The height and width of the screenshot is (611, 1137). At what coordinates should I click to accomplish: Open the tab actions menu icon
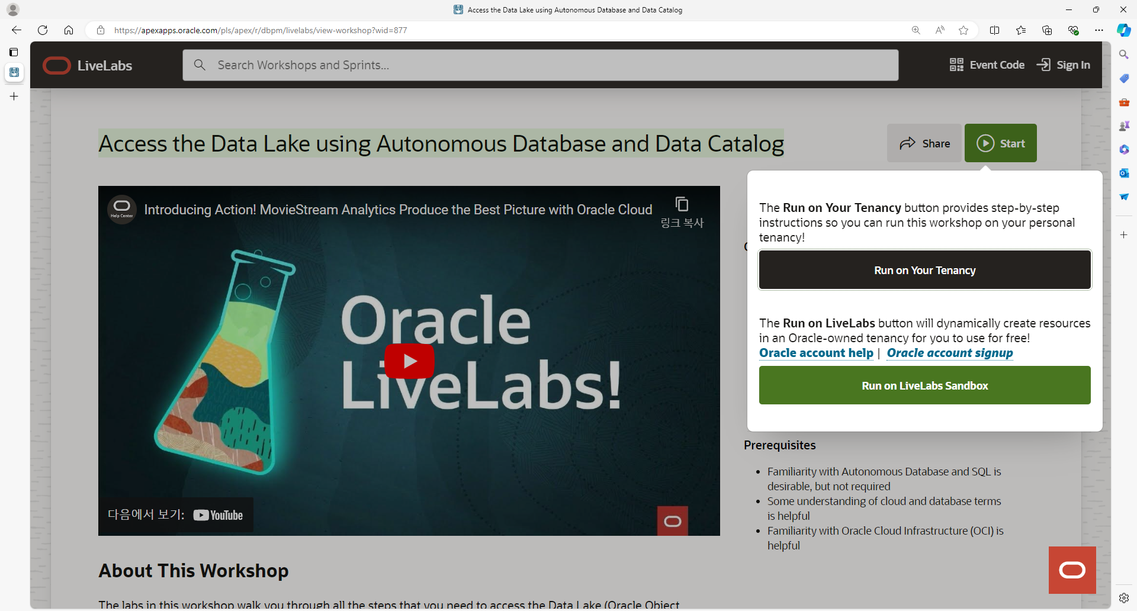point(14,52)
